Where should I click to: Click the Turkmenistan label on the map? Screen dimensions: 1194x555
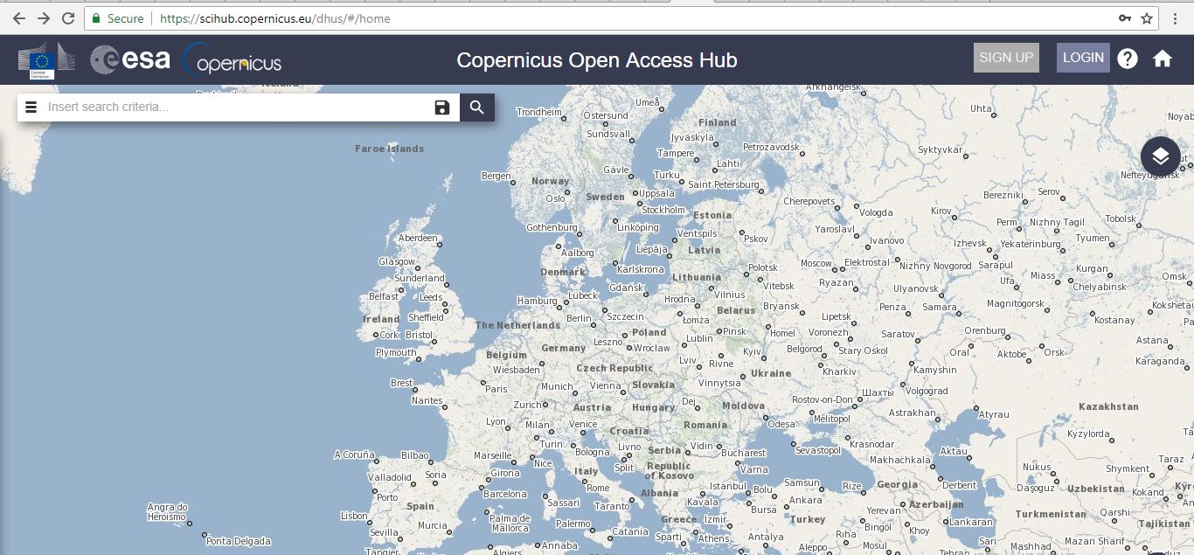click(1050, 514)
